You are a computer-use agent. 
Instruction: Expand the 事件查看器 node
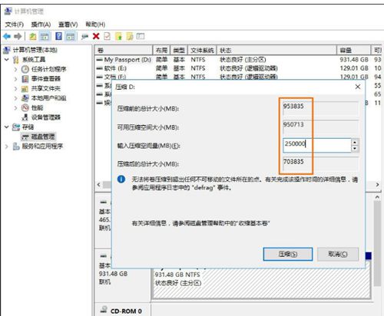coord(15,79)
